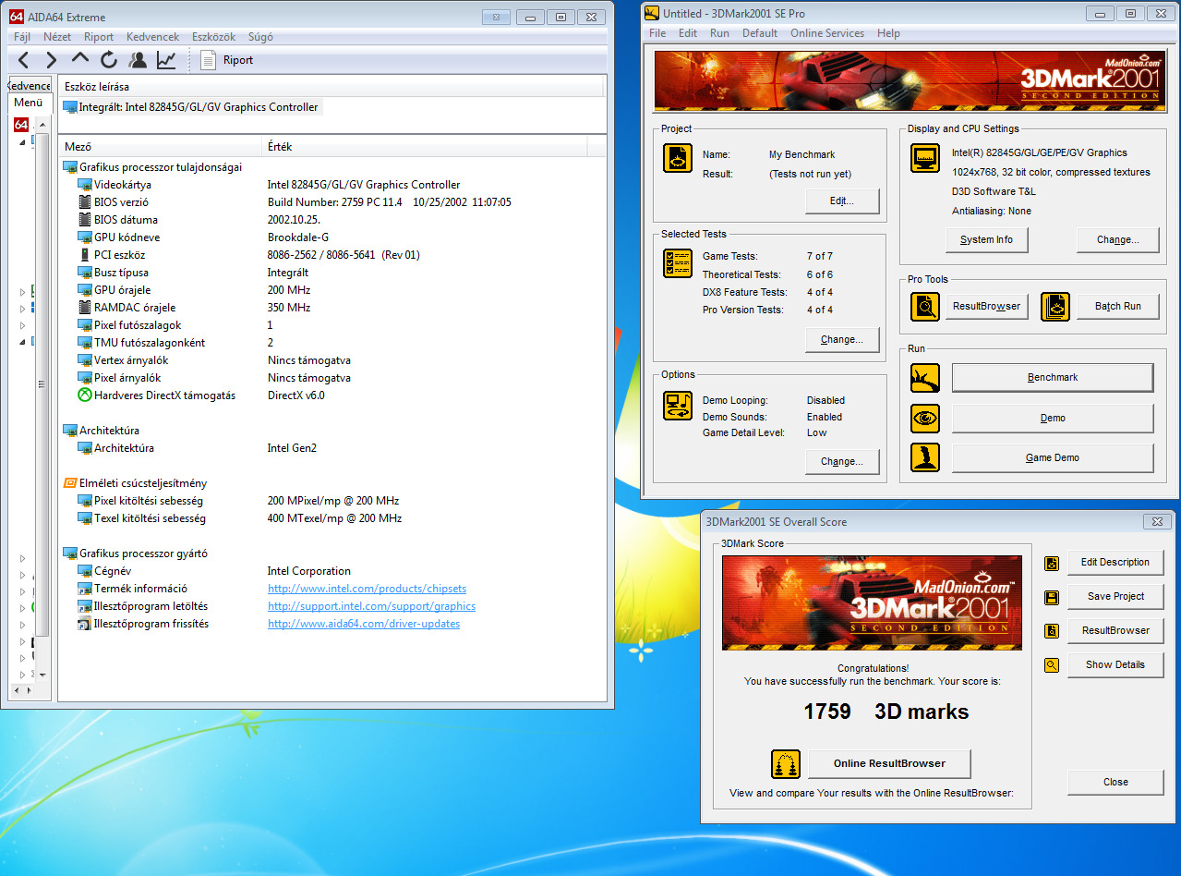Click Save Project button
Screen dimensions: 1181x876
pos(1115,596)
